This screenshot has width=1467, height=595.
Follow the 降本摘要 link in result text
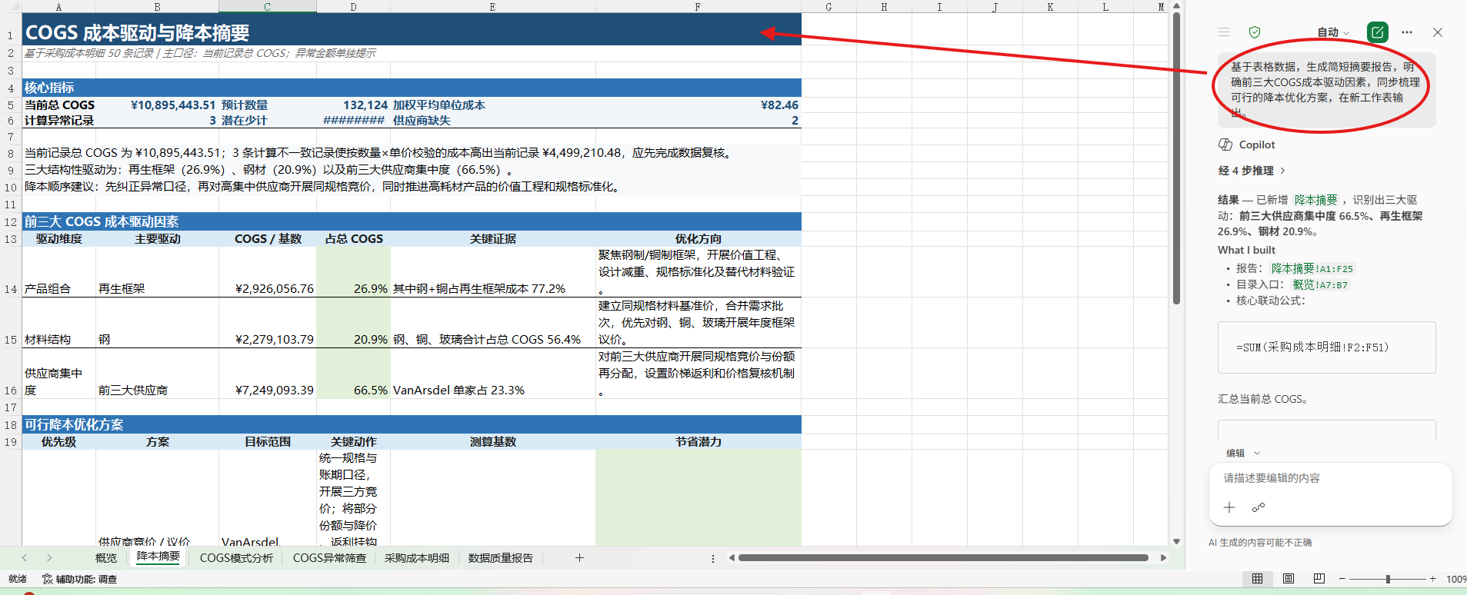click(x=1315, y=200)
